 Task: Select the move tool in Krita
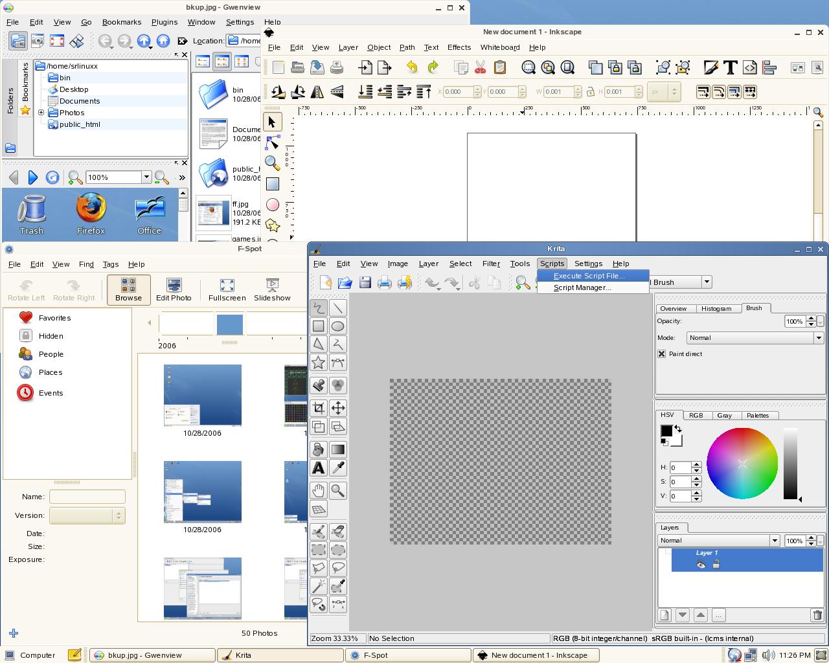coord(337,407)
